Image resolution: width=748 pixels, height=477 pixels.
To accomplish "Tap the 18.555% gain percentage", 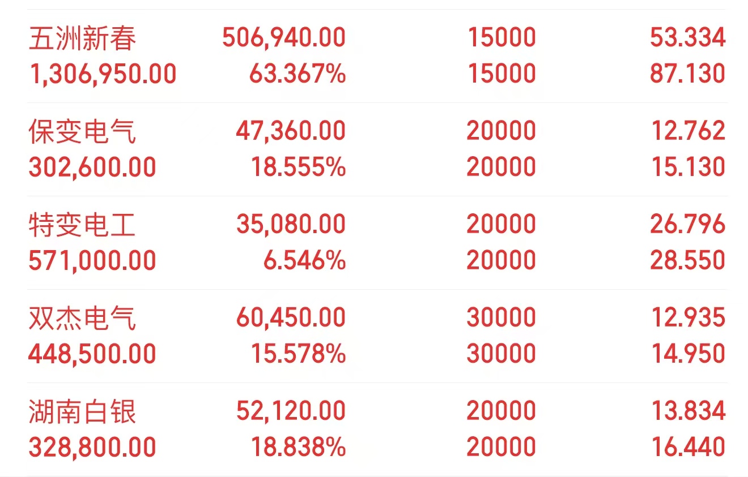I will point(298,167).
